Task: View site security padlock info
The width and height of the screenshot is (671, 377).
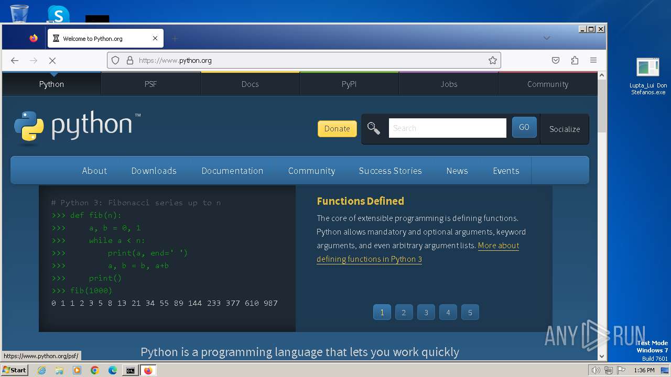Action: tap(130, 60)
